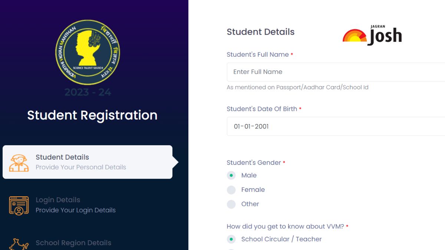
Task: Select the Male gender option
Action: pos(231,176)
